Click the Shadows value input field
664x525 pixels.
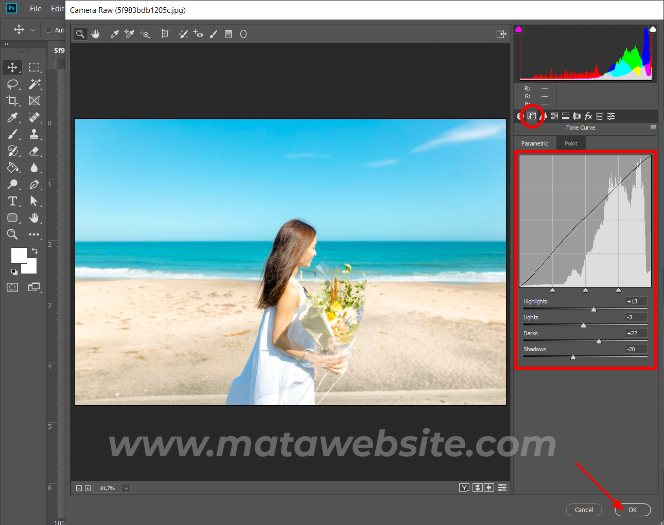pos(636,349)
